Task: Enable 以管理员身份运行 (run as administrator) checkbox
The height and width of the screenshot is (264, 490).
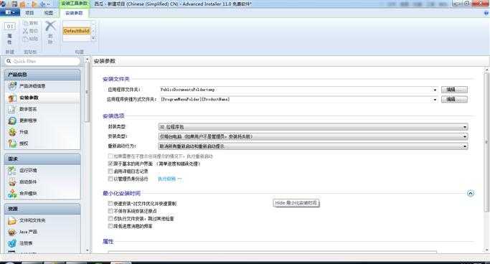Action: coord(110,179)
